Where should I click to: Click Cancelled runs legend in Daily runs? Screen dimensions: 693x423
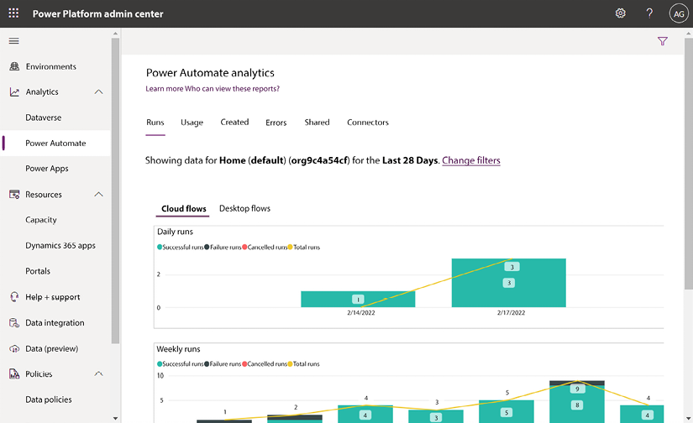point(265,248)
